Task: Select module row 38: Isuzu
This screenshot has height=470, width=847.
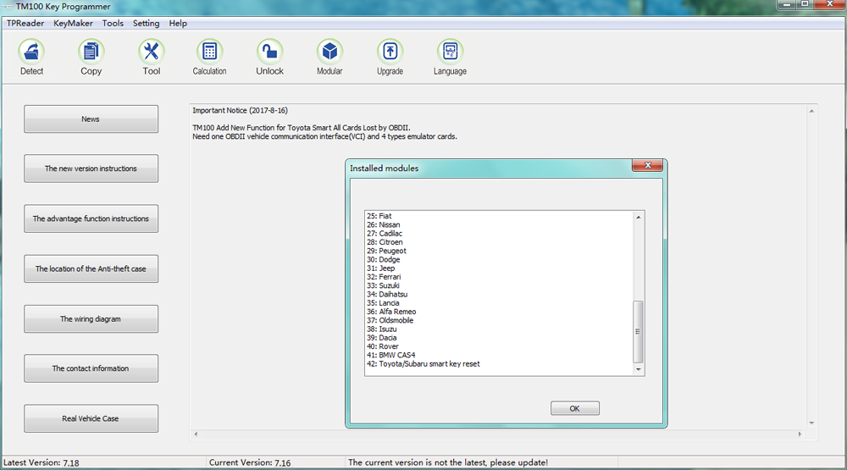Action: click(x=382, y=329)
